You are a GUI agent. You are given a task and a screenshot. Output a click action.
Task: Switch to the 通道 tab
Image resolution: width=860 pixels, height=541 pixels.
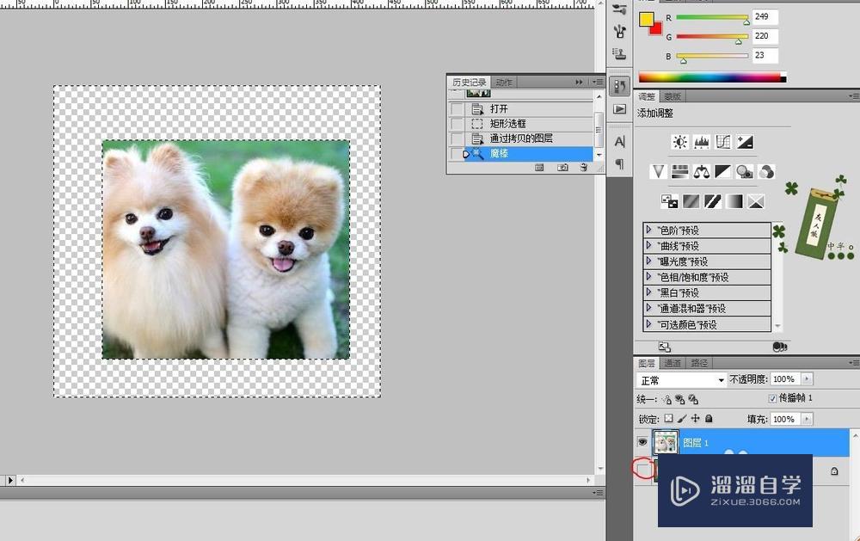tap(673, 363)
